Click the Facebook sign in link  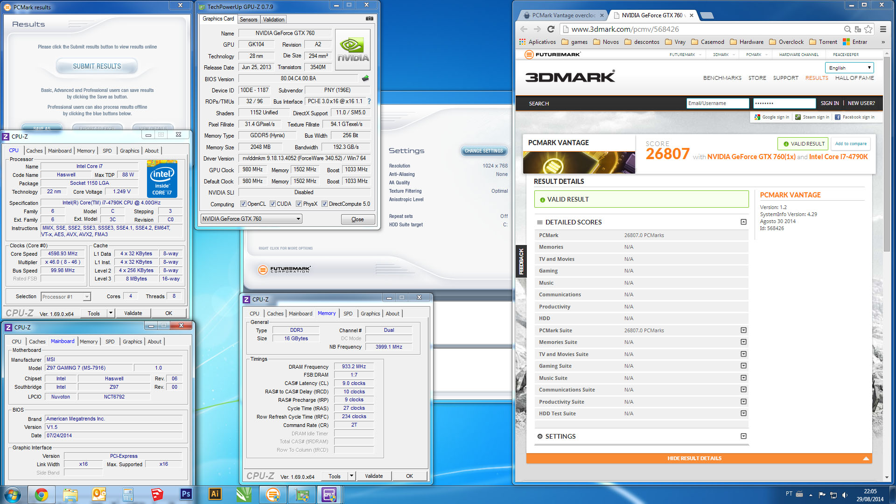pyautogui.click(x=855, y=117)
